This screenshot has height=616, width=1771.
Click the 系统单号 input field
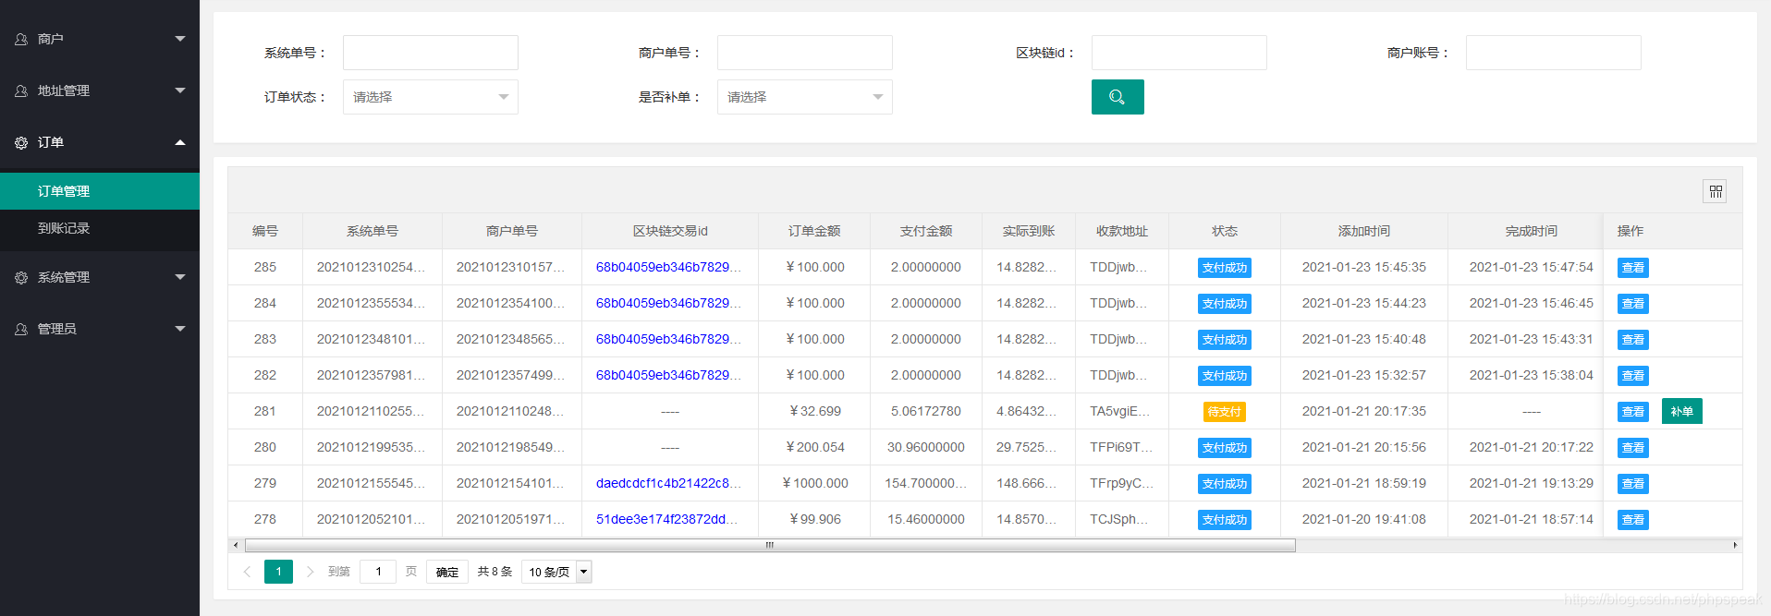click(x=431, y=53)
